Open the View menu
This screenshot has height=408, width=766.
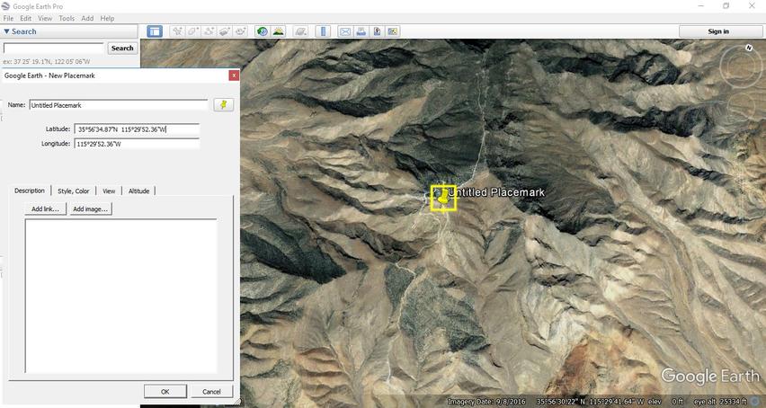coord(45,18)
